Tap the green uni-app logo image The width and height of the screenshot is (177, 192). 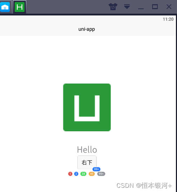87,107
